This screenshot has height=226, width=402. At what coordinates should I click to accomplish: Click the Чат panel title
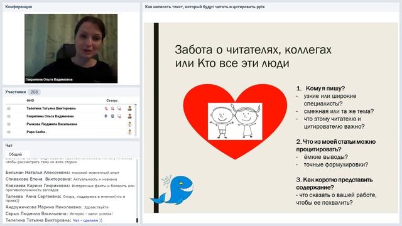[9, 146]
